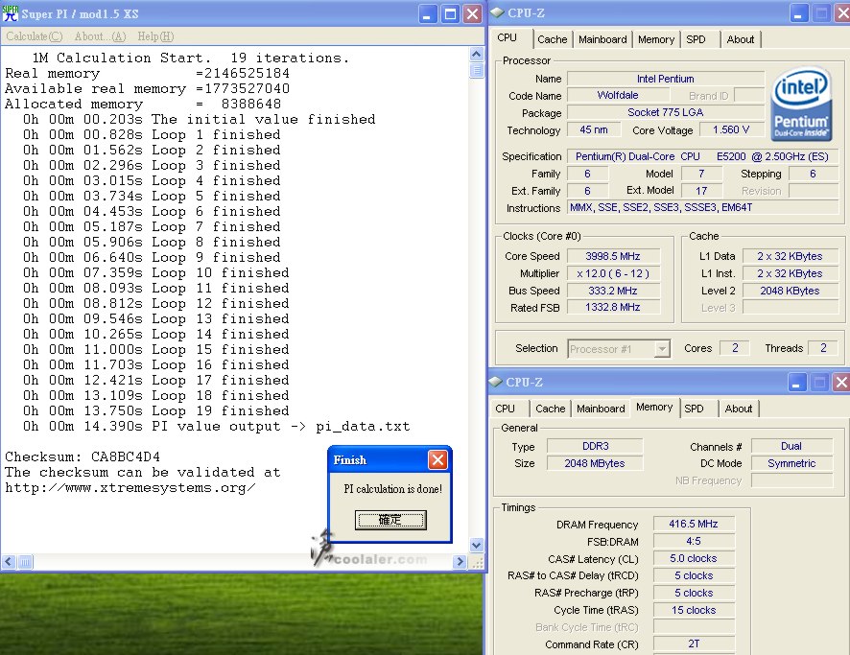Click the Rated FSB value 1332.8 MHz
The height and width of the screenshot is (655, 850).
(613, 307)
